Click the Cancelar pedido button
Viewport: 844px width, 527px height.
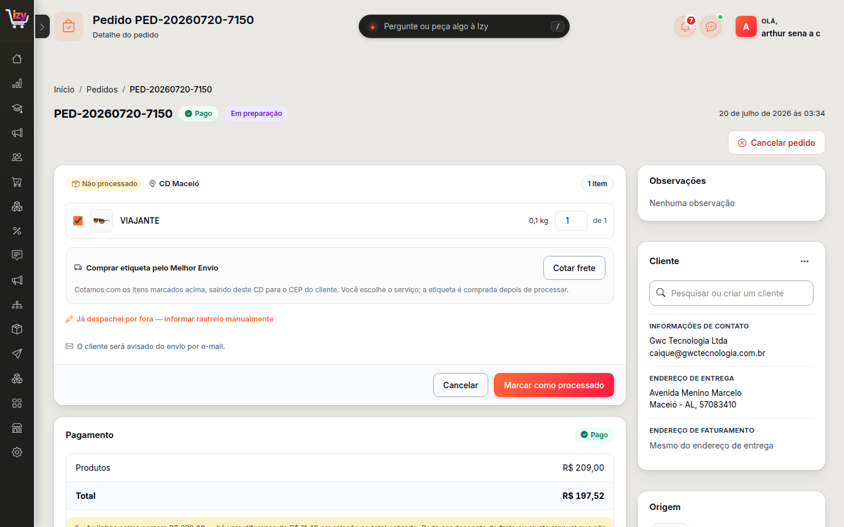click(x=777, y=143)
